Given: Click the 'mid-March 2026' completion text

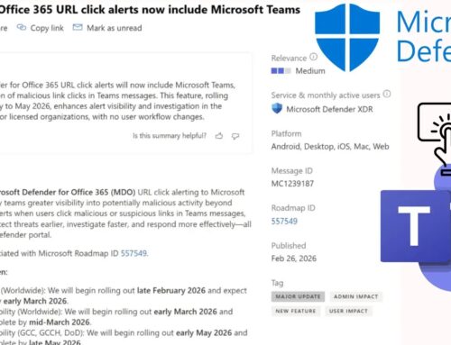Looking at the screenshot, I should [60, 322].
